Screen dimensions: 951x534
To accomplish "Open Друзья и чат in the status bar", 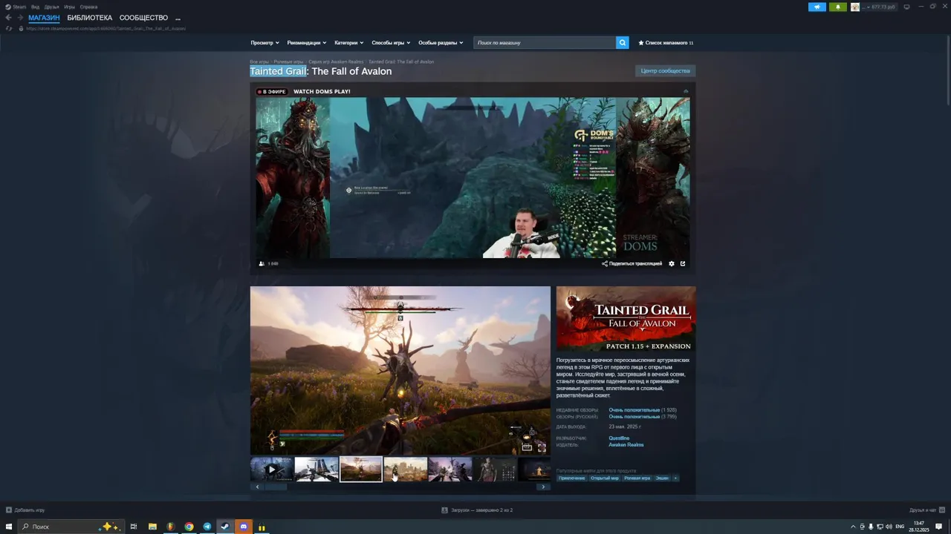I will (927, 510).
